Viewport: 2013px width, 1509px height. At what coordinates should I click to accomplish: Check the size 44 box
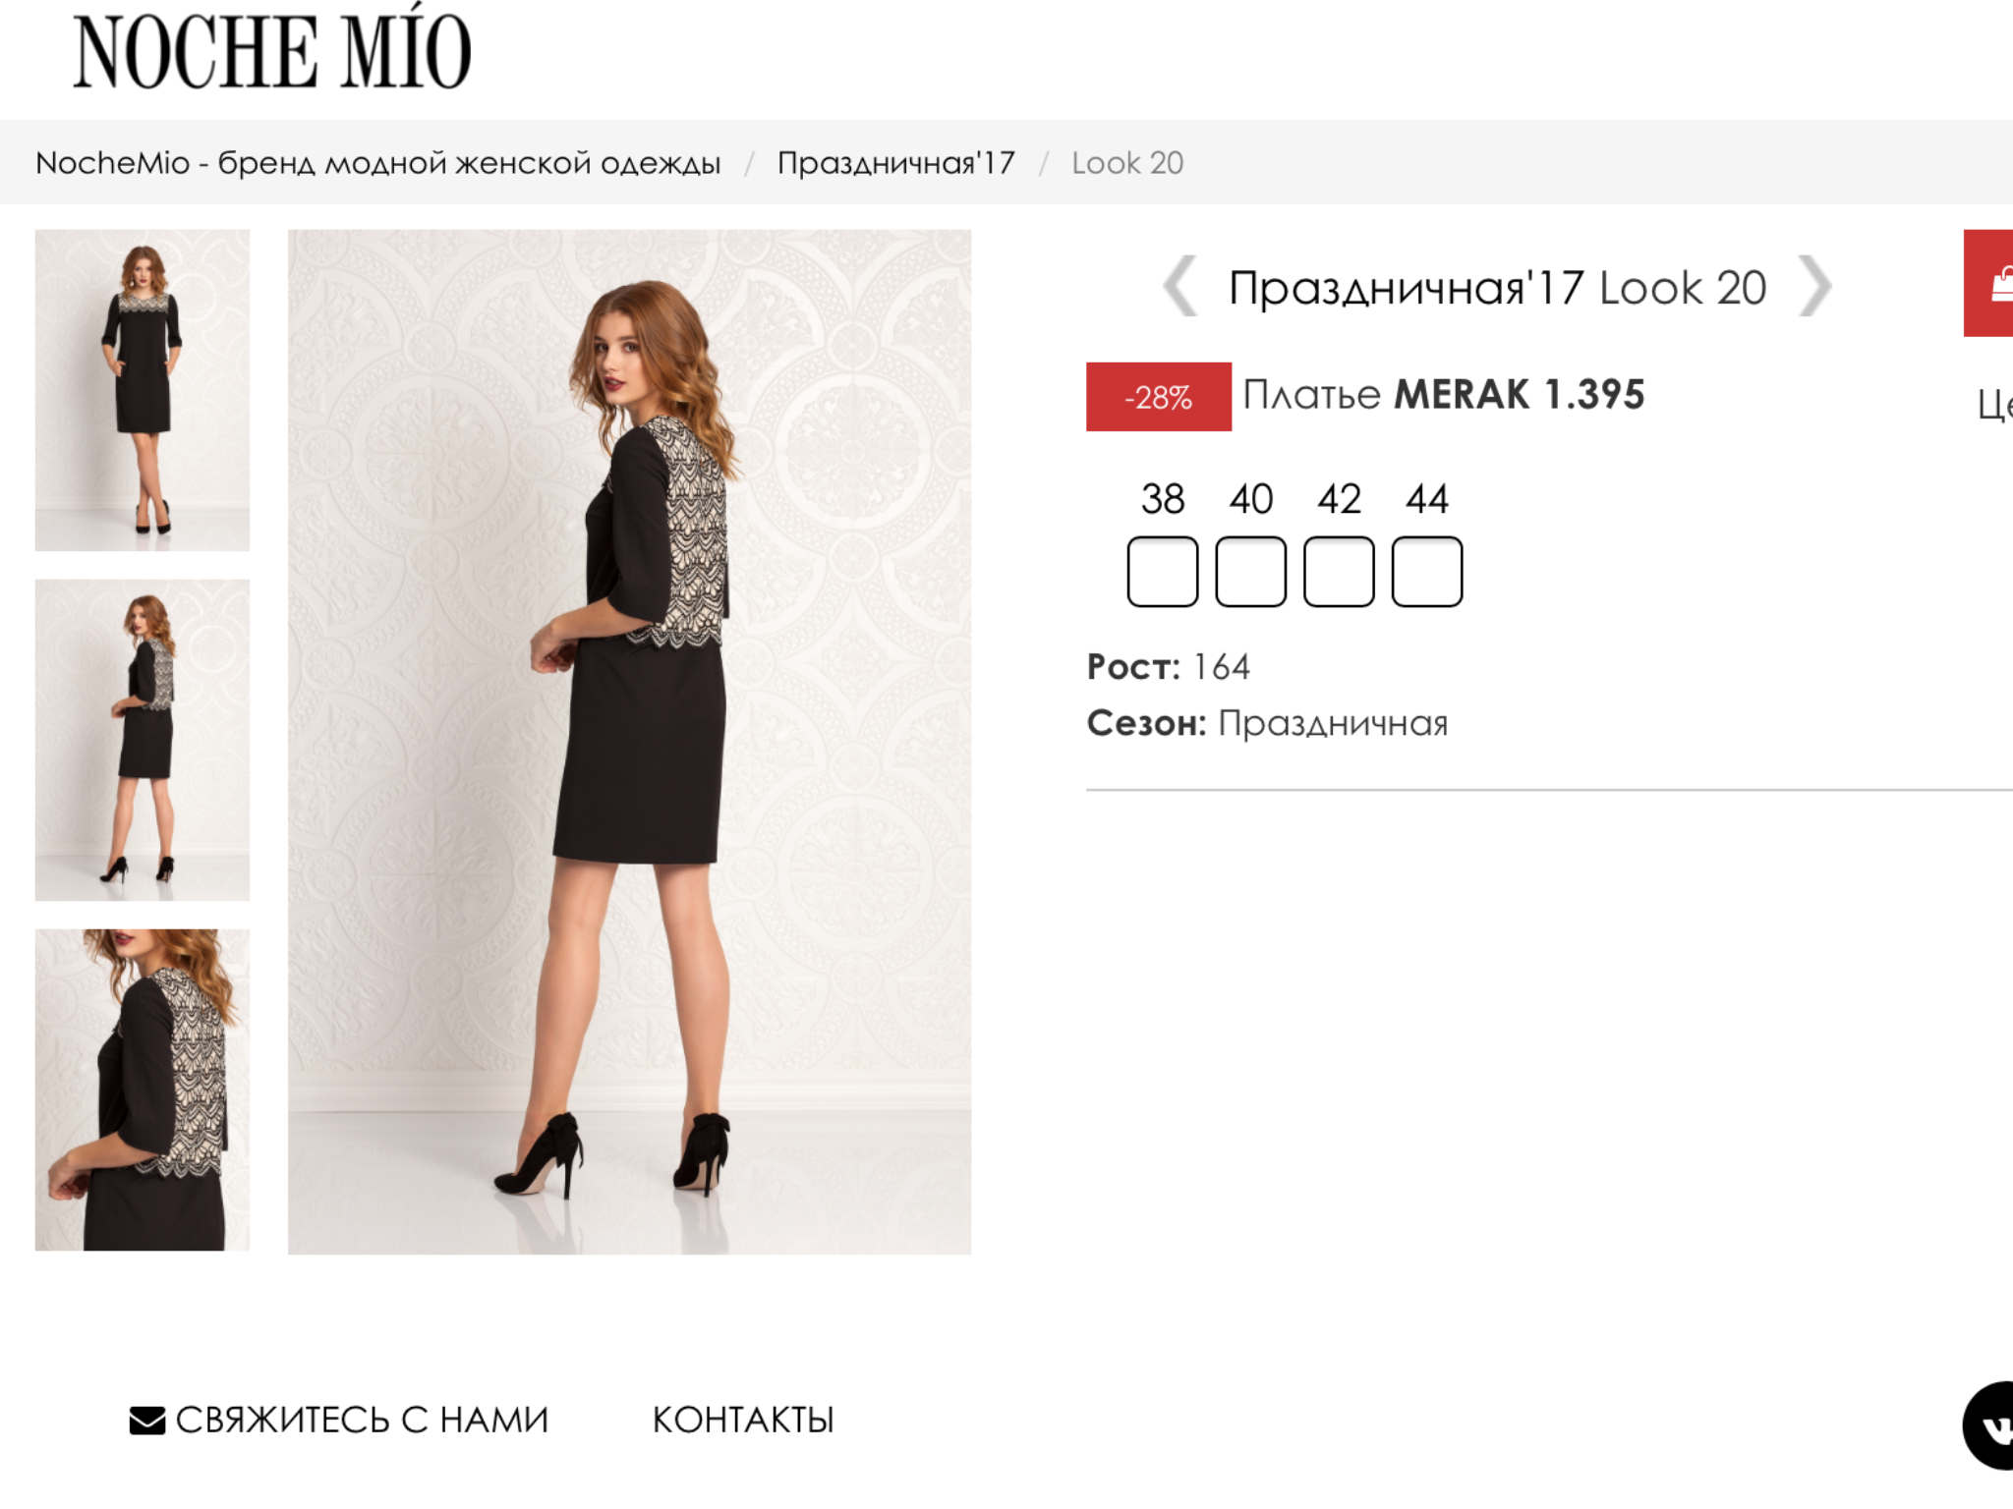coord(1426,572)
